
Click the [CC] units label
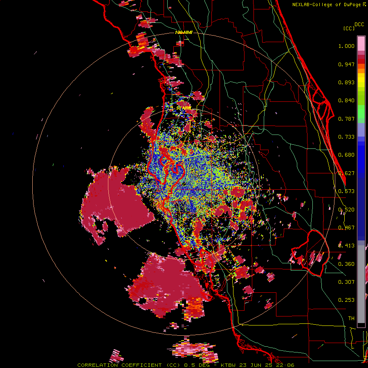[349, 28]
